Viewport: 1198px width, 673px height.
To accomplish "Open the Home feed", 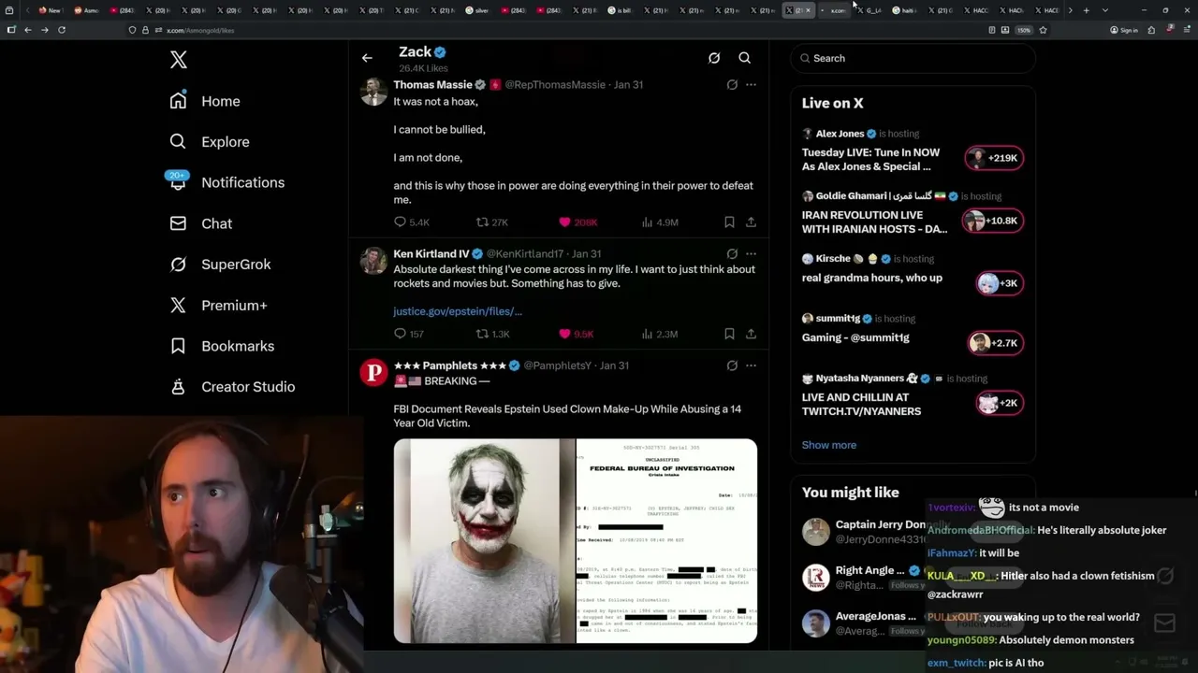I will point(205,101).
